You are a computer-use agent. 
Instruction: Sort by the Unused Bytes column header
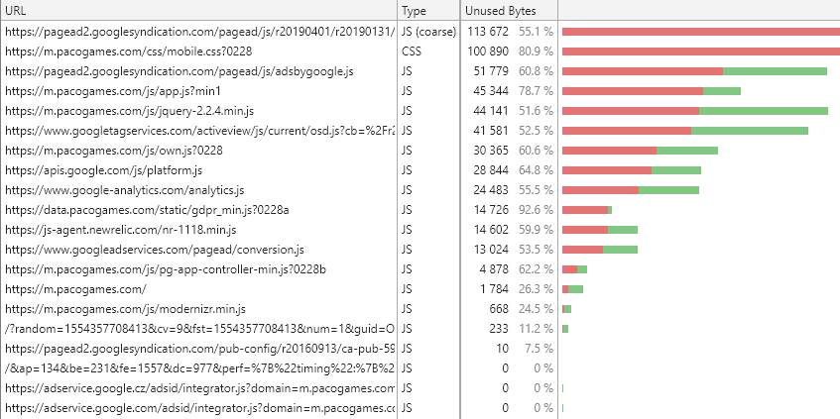509,10
